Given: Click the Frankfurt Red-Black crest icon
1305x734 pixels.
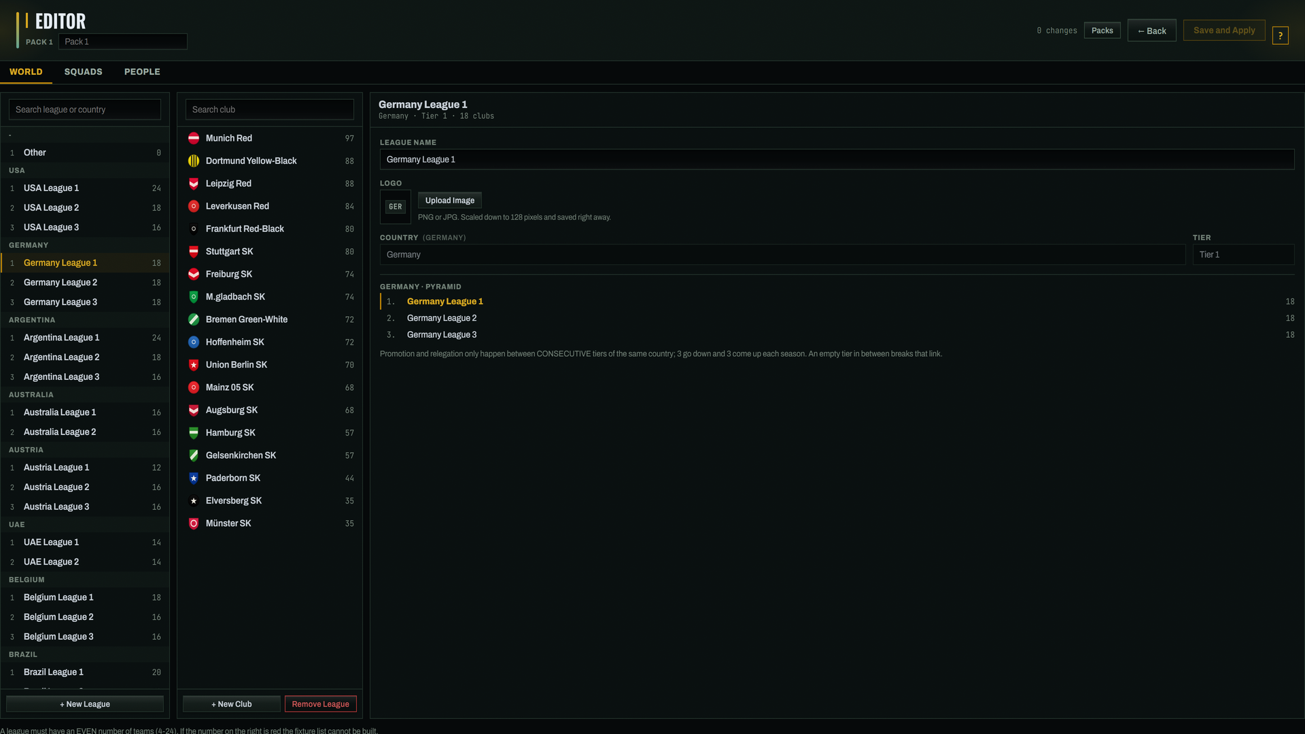Looking at the screenshot, I should pyautogui.click(x=194, y=229).
